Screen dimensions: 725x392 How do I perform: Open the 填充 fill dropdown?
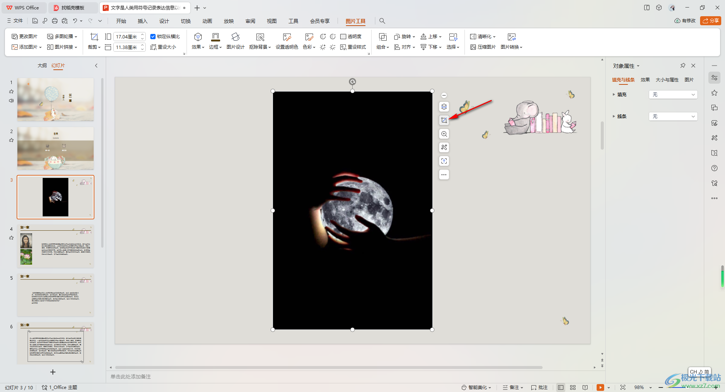[x=673, y=95]
